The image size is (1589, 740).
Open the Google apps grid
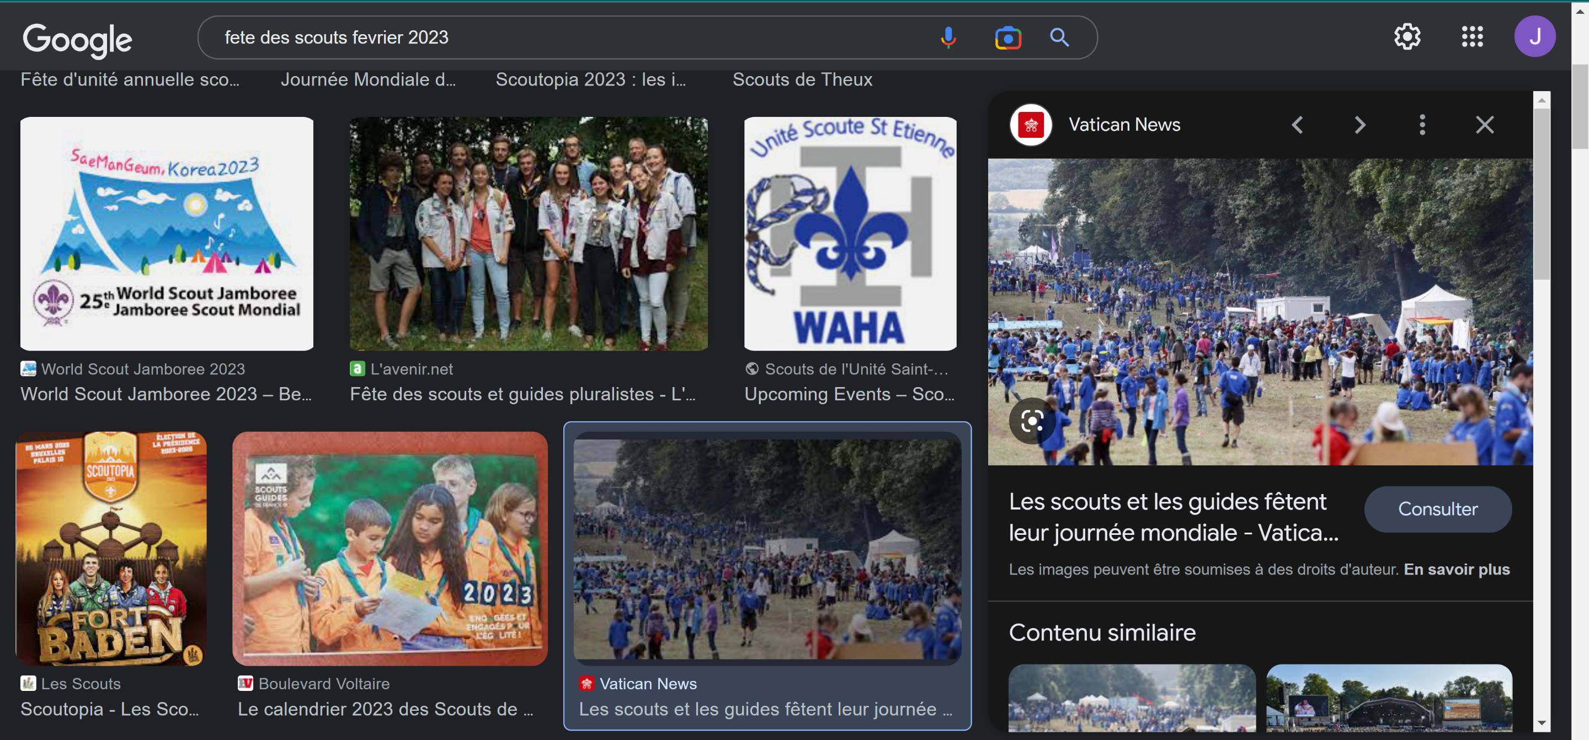point(1472,37)
